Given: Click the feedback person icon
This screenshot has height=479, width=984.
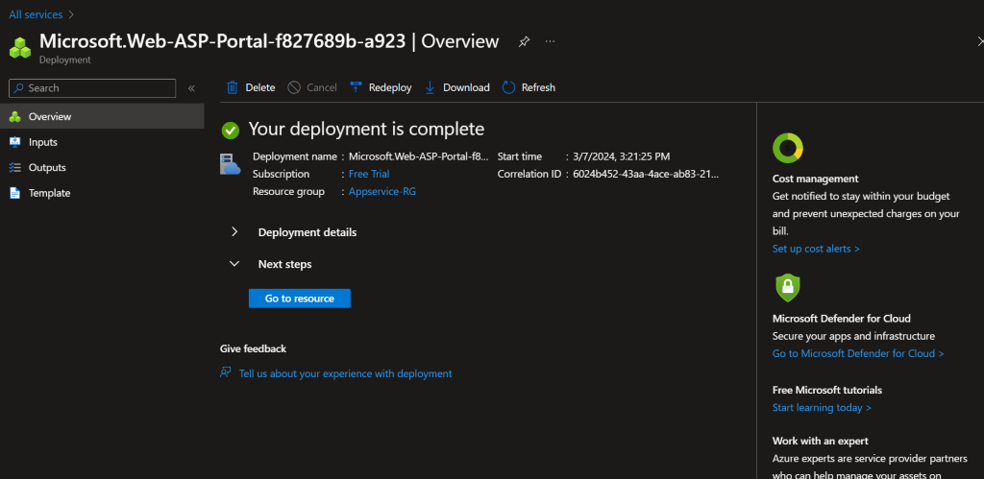Looking at the screenshot, I should [x=225, y=372].
